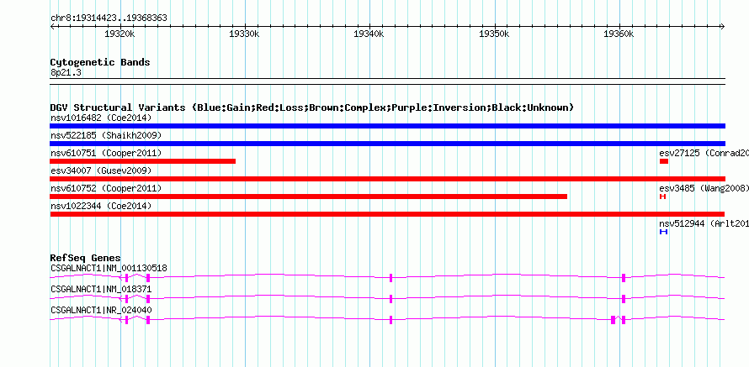Click the 19330k ruler tick label
The height and width of the screenshot is (367, 749).
tap(244, 34)
